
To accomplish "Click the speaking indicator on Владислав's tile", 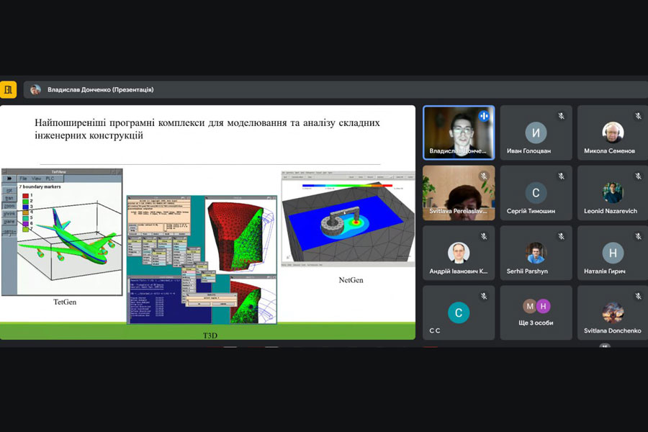I will (x=484, y=116).
